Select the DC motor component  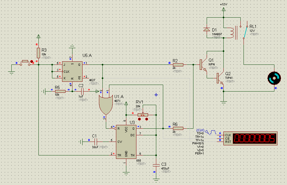[x=274, y=78]
